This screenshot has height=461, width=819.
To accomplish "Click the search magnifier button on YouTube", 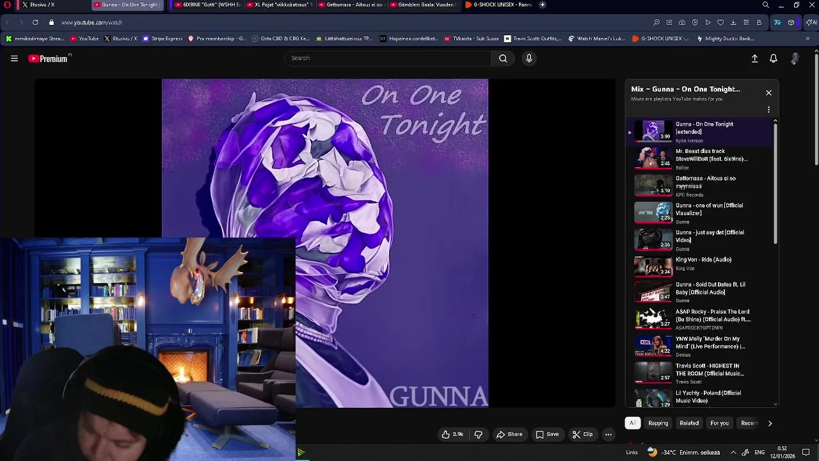I will 503,58.
